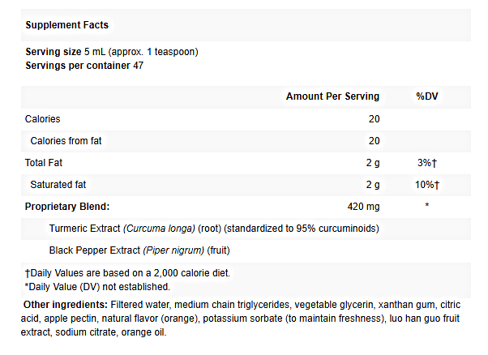Click the 10% daily value for Saturated fat
Viewport: 488px width, 355px height.
tap(427, 185)
